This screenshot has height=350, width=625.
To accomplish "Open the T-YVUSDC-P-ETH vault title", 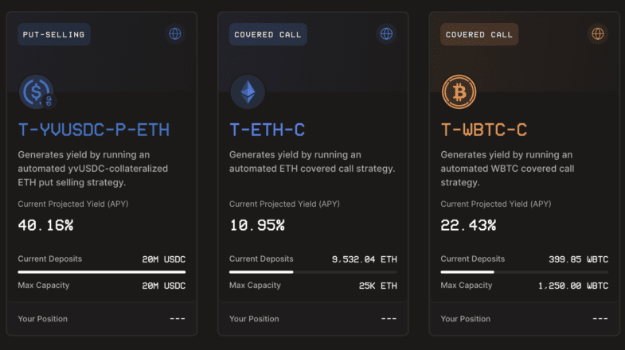I will pyautogui.click(x=94, y=130).
